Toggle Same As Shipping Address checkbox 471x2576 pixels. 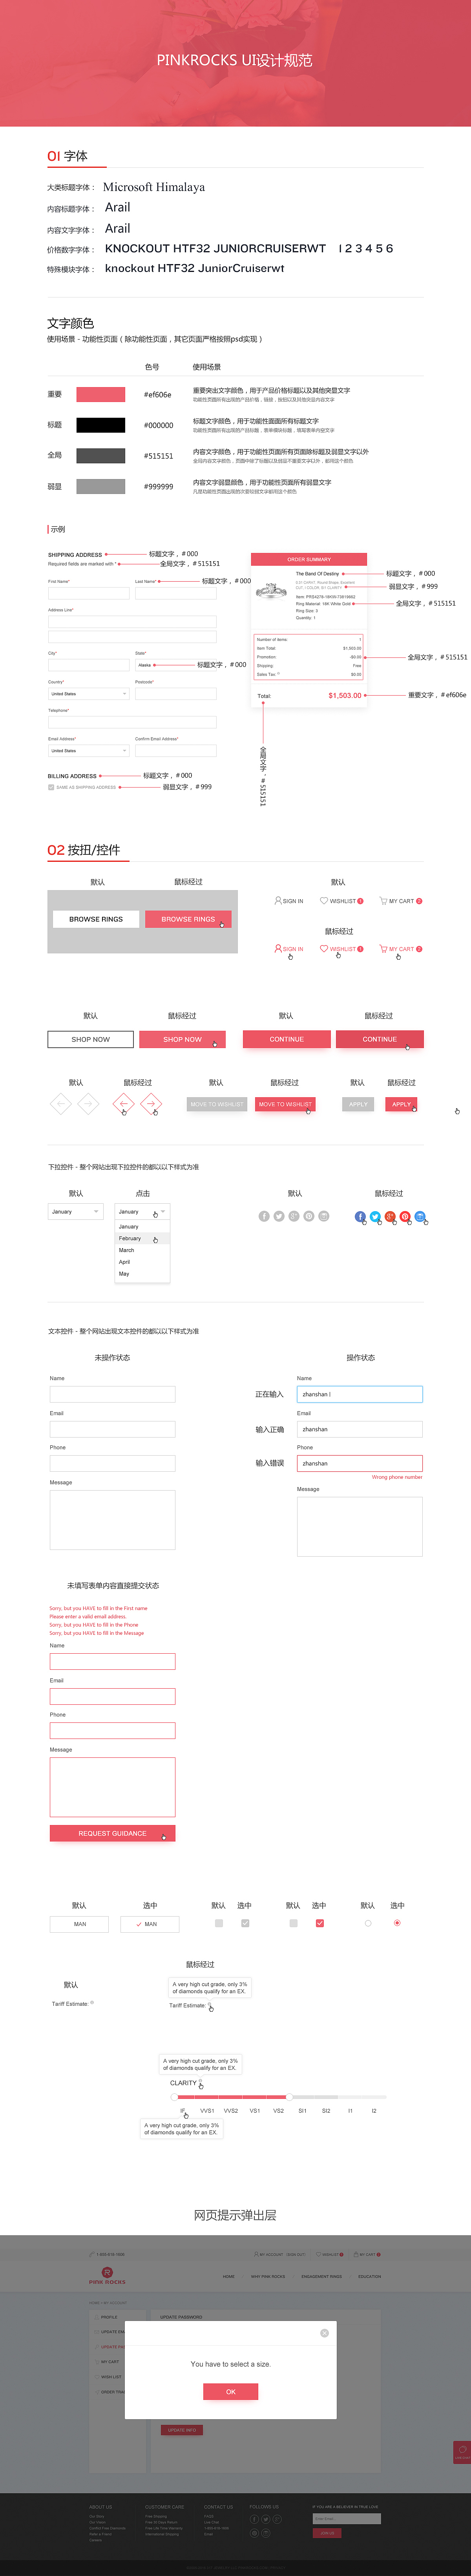point(51,787)
